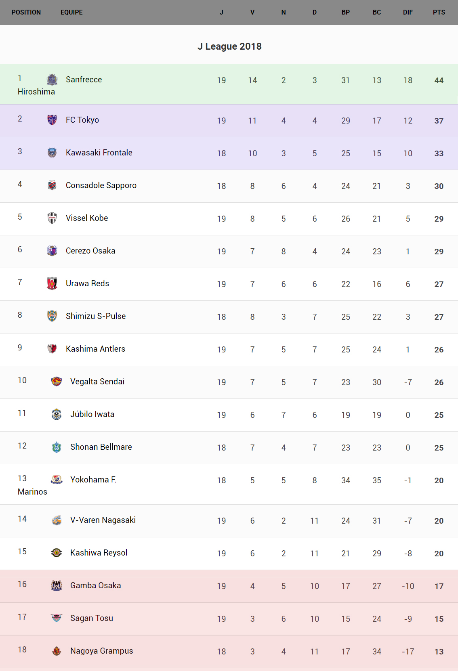This screenshot has width=458, height=671.
Task: Click the Nagoya Grampus club crest
Action: (57, 651)
